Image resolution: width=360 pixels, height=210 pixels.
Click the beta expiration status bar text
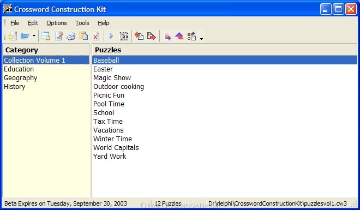coord(65,203)
